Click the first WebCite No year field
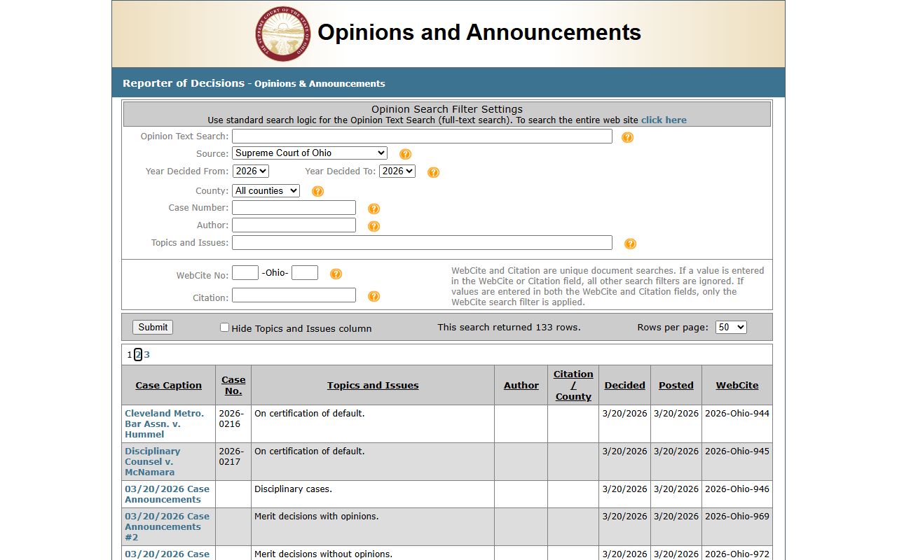Screen dimensions: 897x560 245,272
